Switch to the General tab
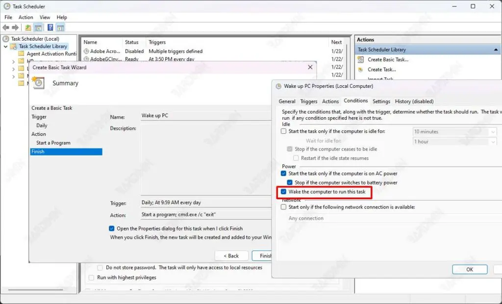The height and width of the screenshot is (304, 502). point(287,101)
